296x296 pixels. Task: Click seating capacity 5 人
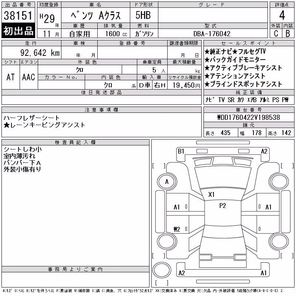point(159,70)
